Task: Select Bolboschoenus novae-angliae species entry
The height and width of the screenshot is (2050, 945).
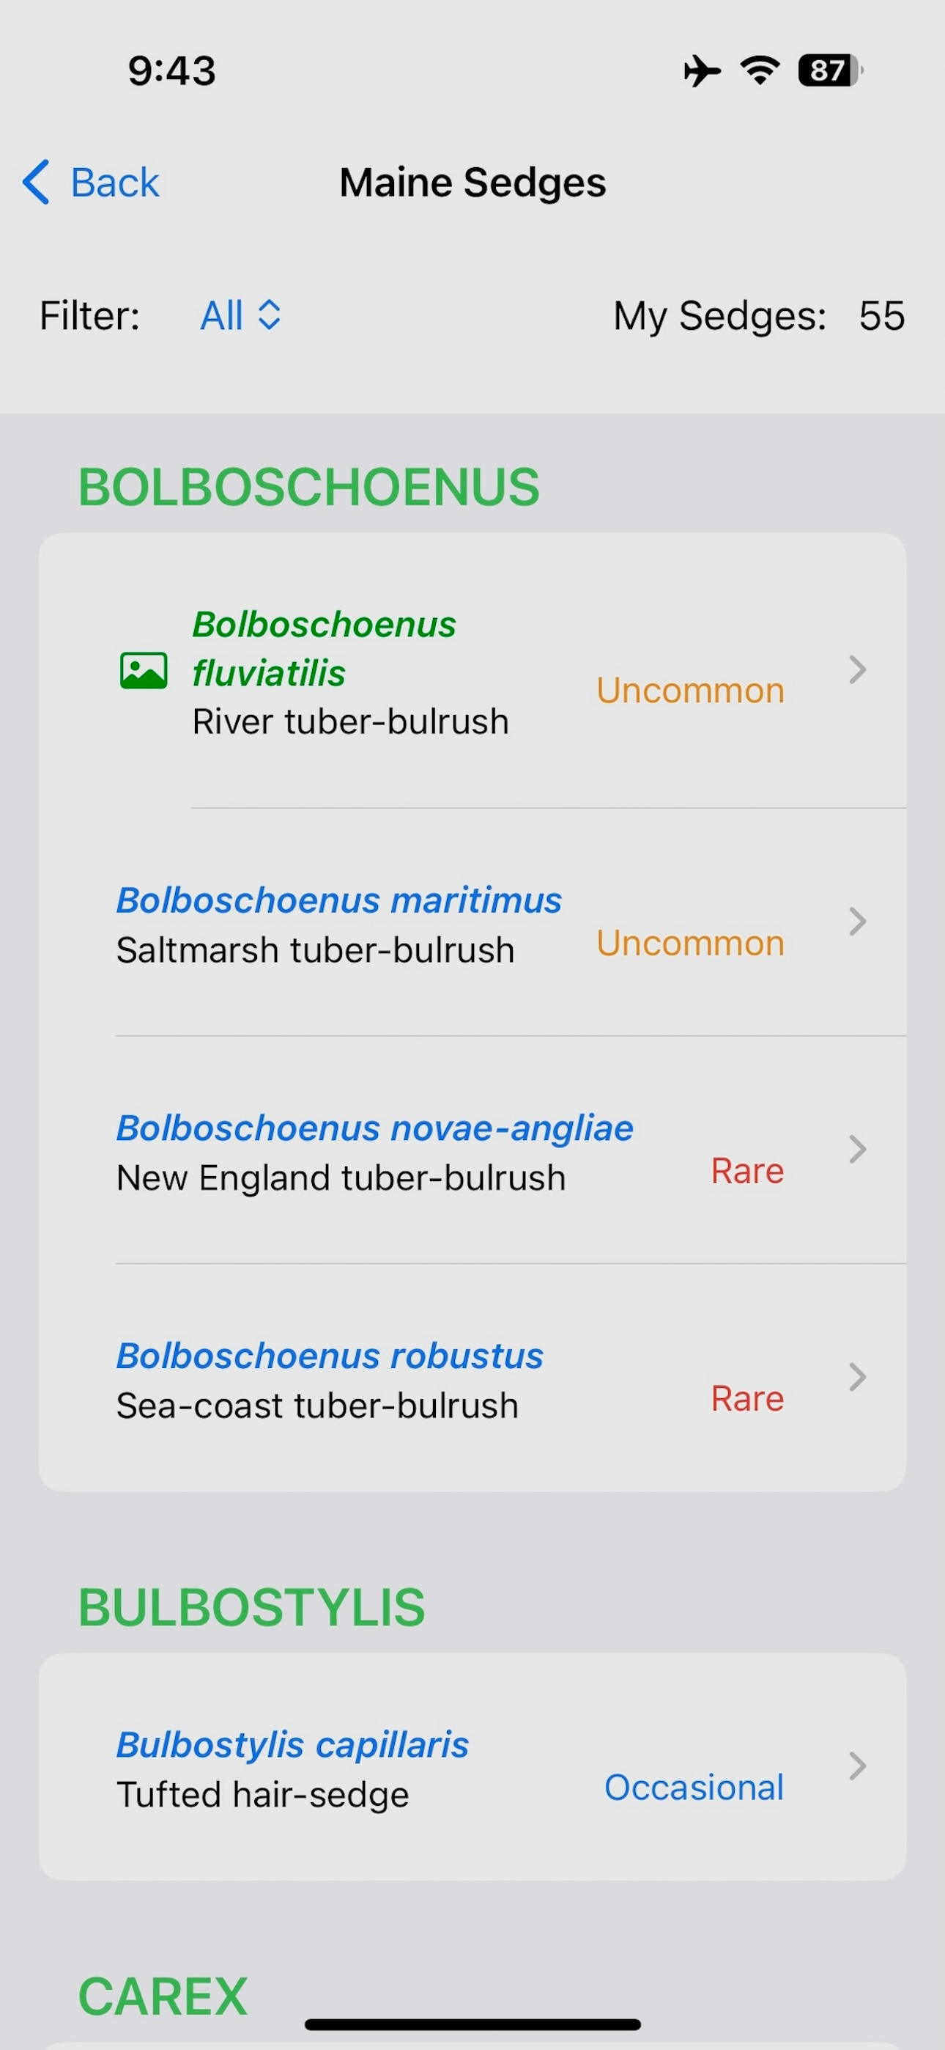Action: coord(472,1150)
